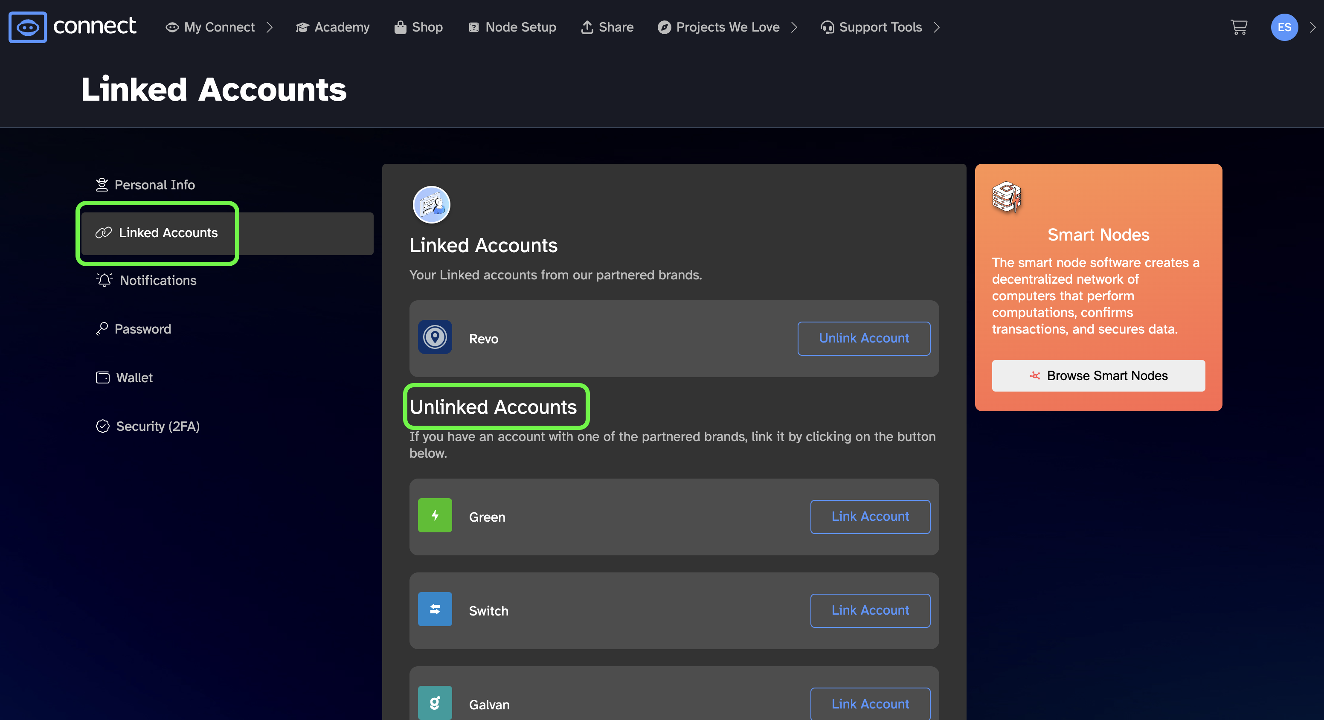Click the Unlinked Accounts heading

493,407
